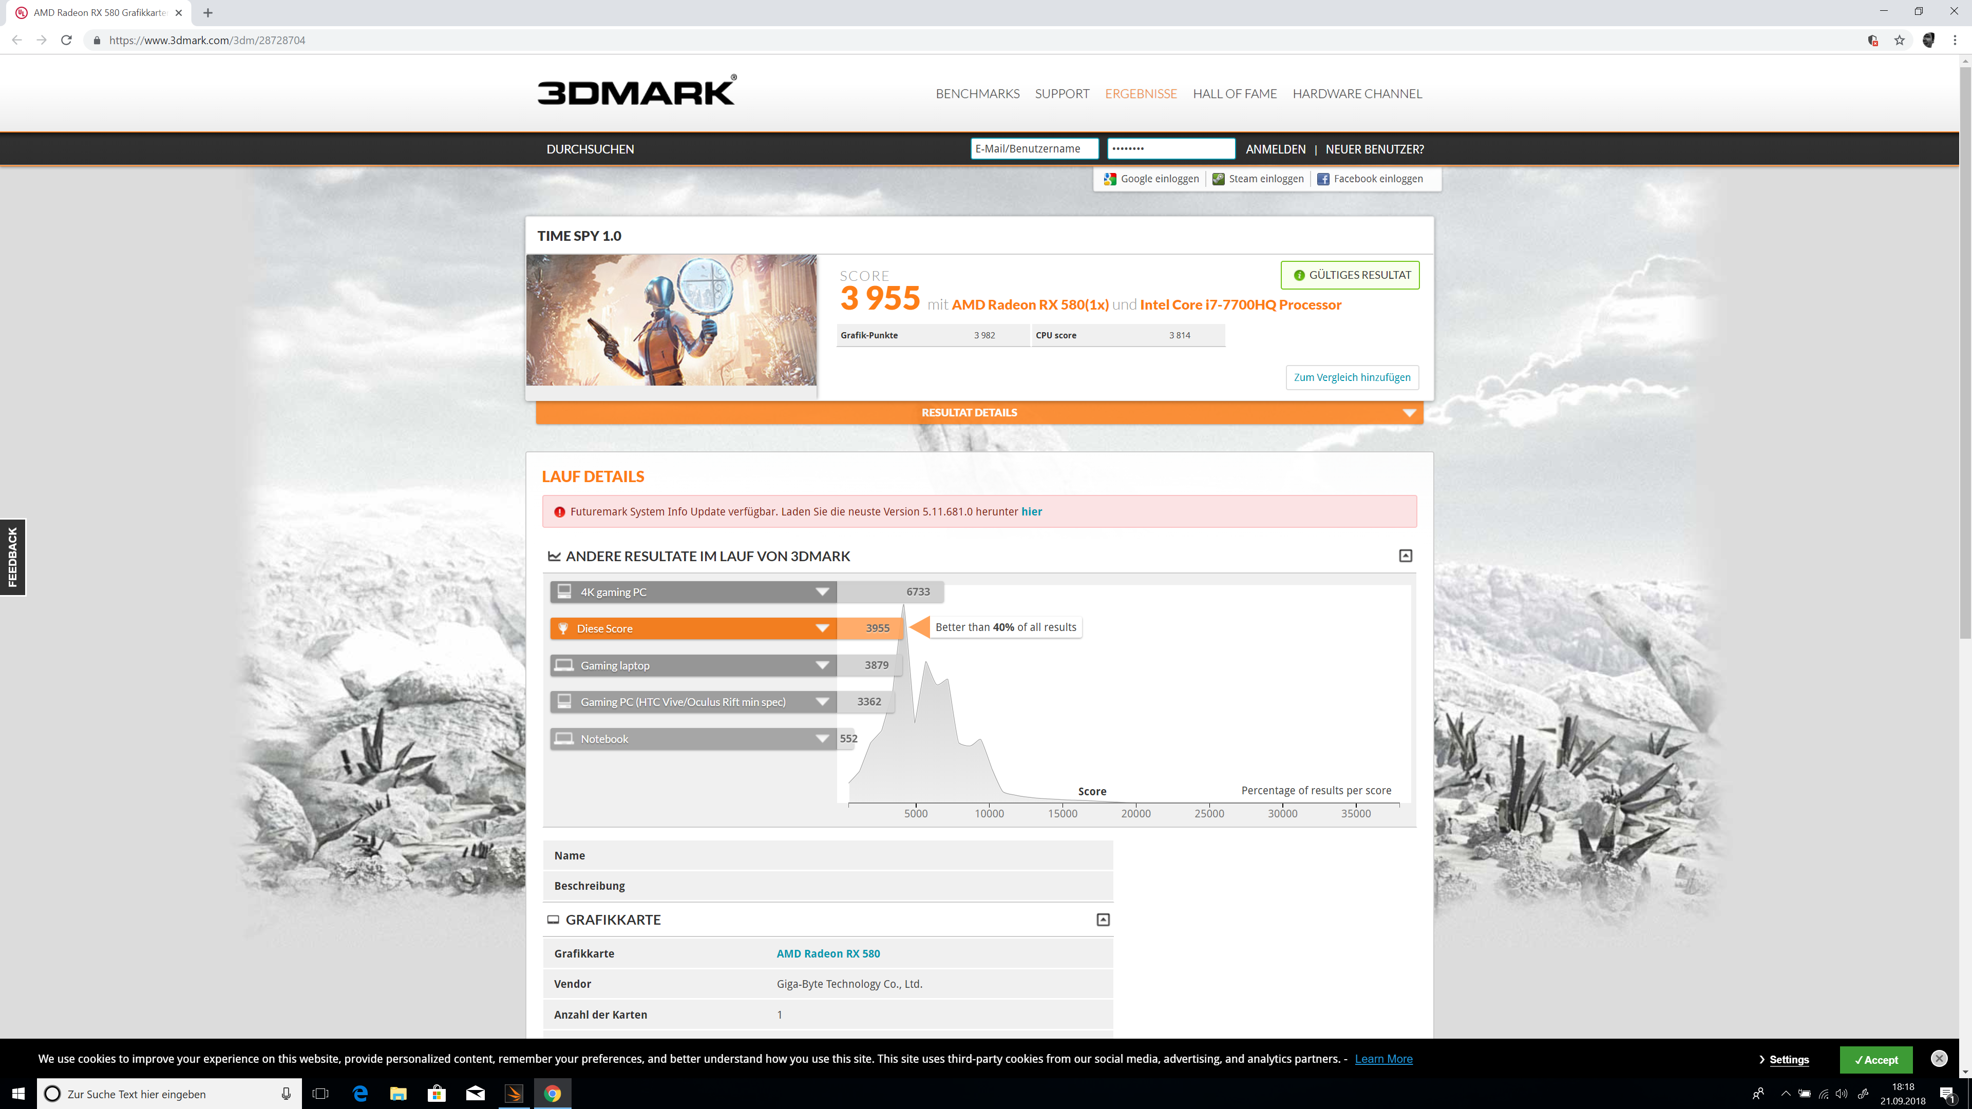Open the Hall of Fame menu item

click(1234, 93)
